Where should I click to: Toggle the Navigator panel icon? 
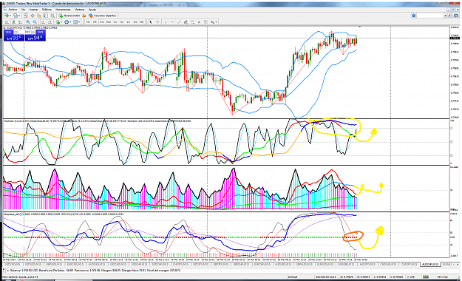(x=39, y=16)
